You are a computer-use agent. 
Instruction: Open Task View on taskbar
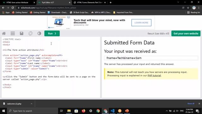(x=62, y=111)
